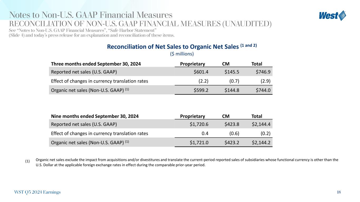Click the three-month CM reported sales $145.5
The width and height of the screenshot is (360, 202).
[232, 72]
